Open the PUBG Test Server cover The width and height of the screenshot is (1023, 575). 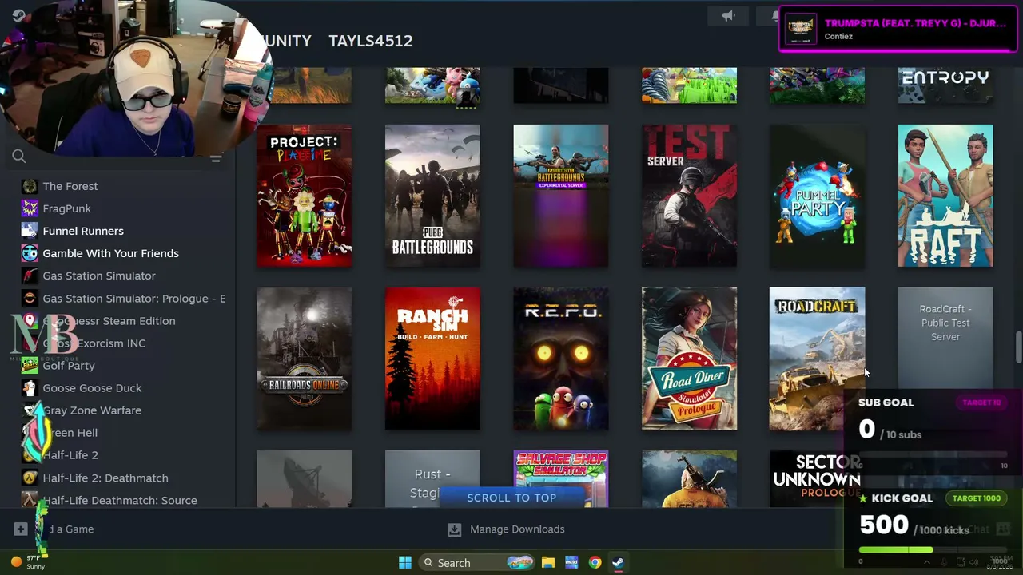coord(689,196)
